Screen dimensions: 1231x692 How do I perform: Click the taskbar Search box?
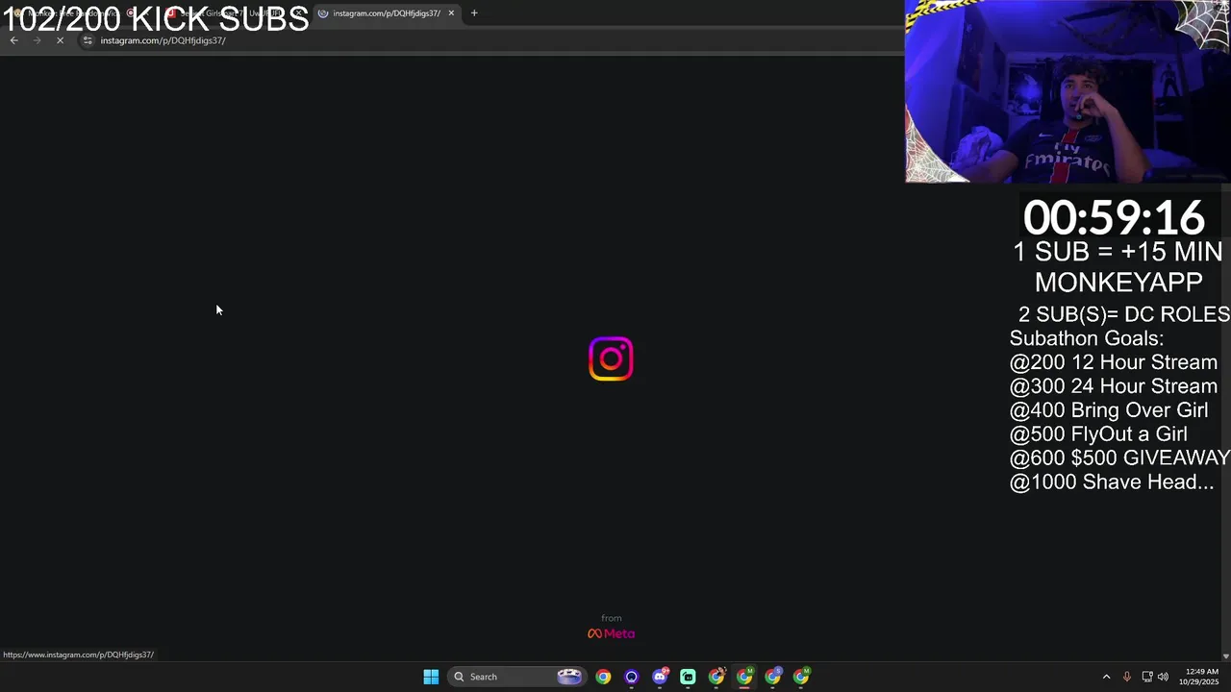[517, 677]
